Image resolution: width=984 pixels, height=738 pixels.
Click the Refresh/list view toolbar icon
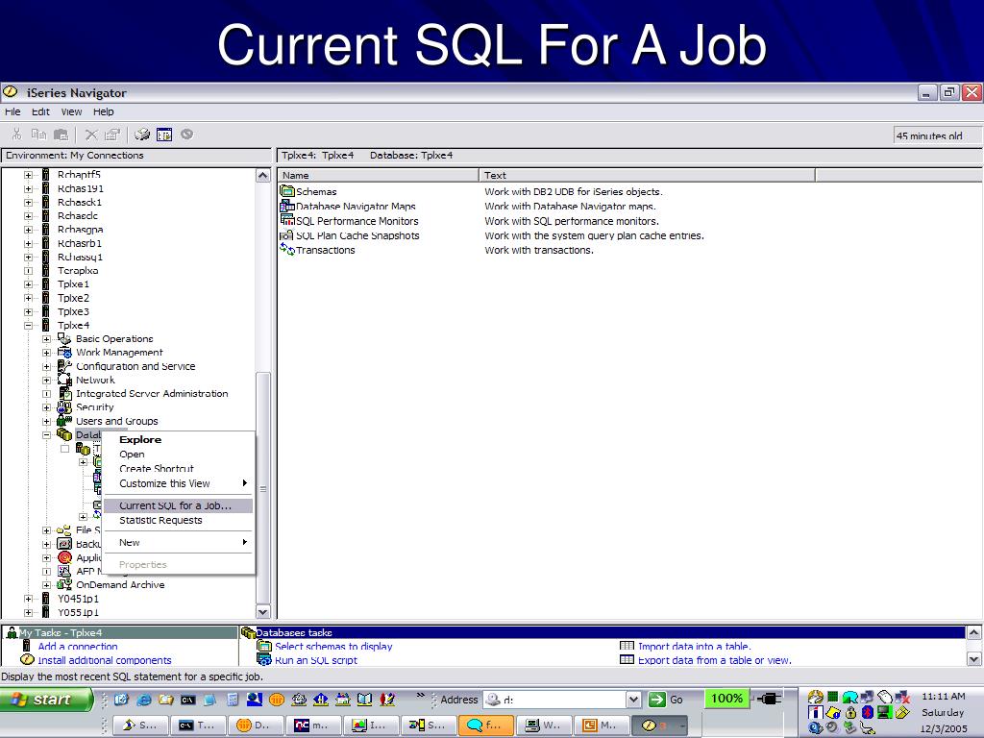tap(164, 135)
